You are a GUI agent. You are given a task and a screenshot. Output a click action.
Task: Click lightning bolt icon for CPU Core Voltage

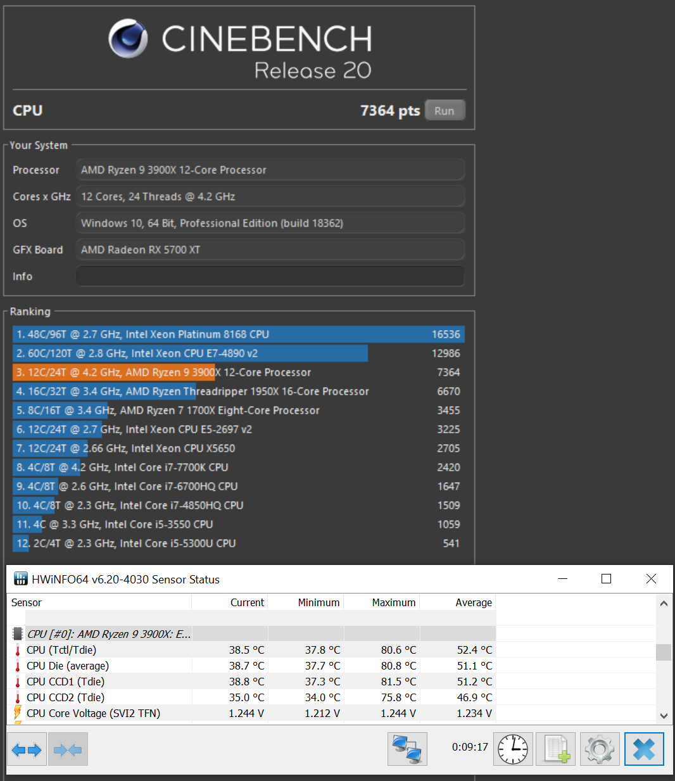tap(18, 713)
